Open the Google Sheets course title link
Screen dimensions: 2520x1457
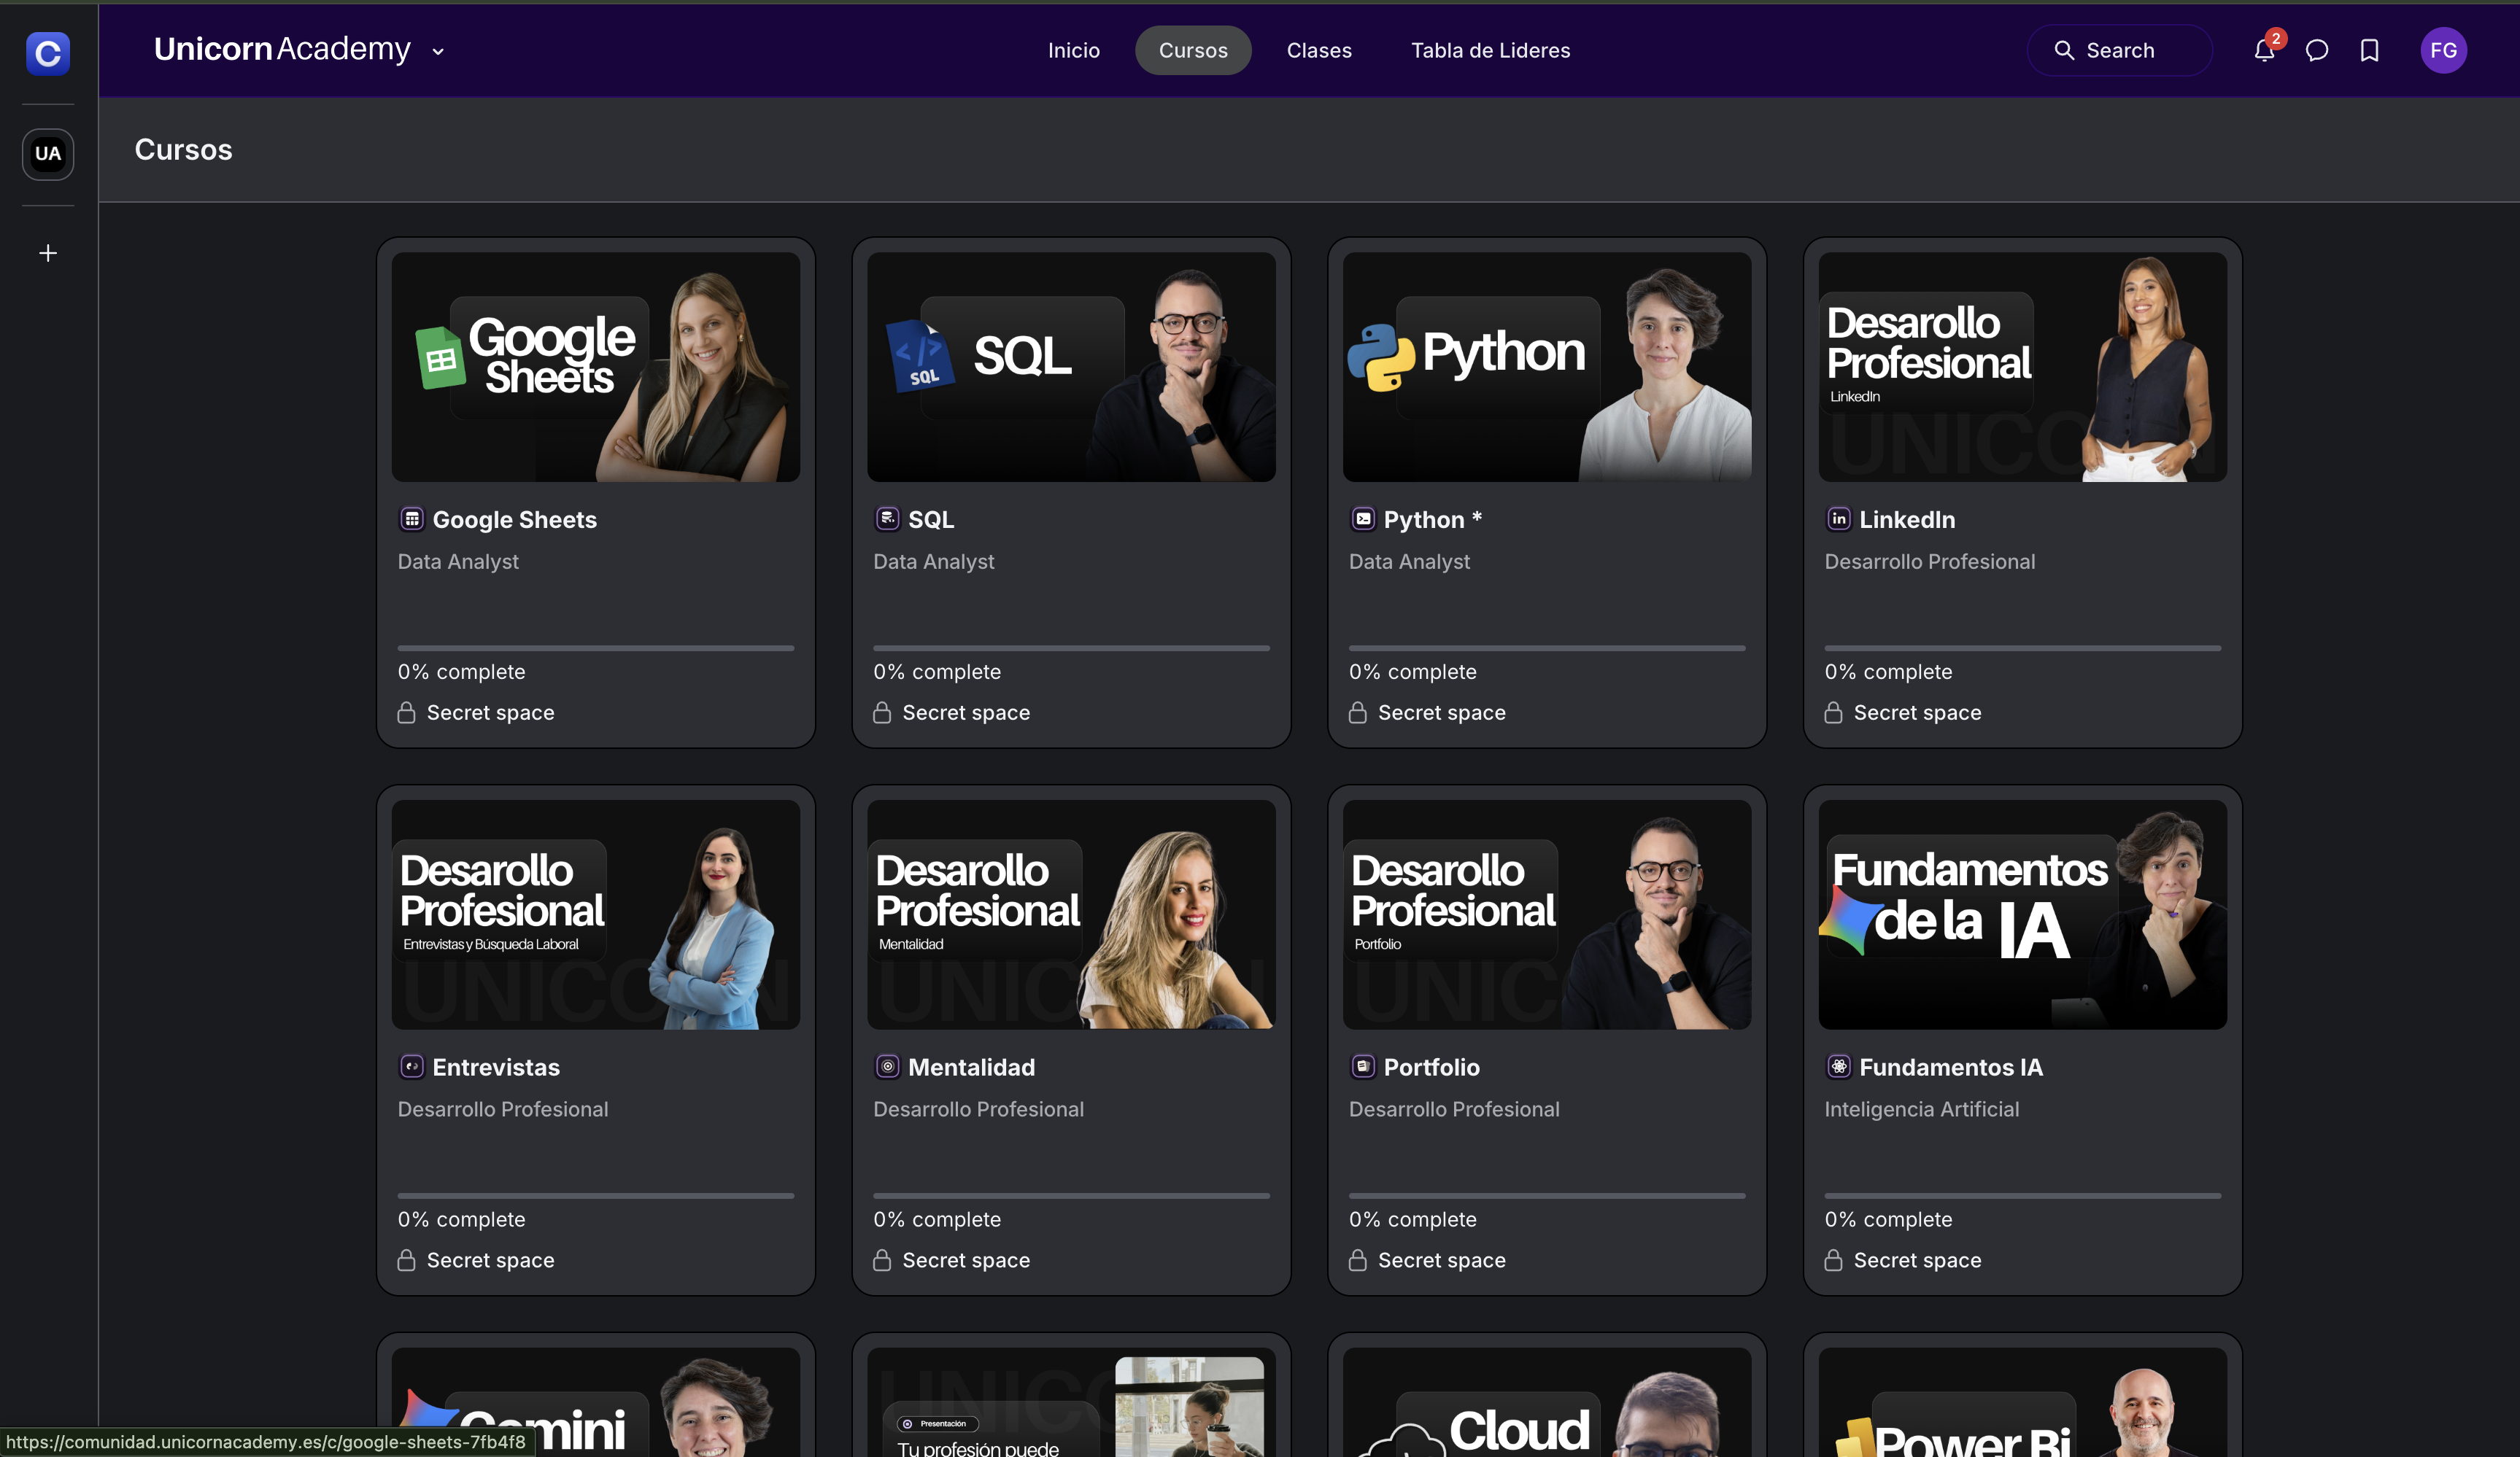click(514, 520)
